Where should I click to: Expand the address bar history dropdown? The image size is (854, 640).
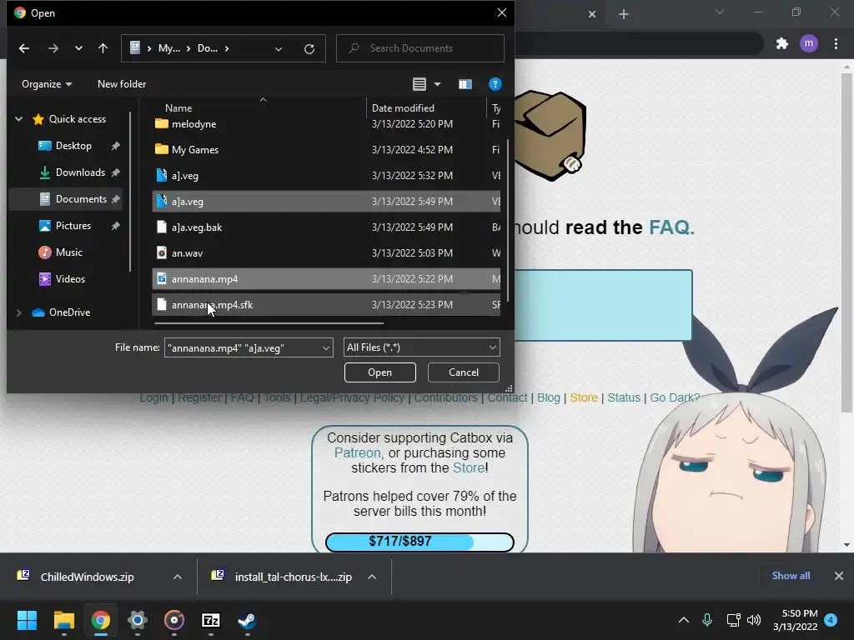pyautogui.click(x=279, y=49)
